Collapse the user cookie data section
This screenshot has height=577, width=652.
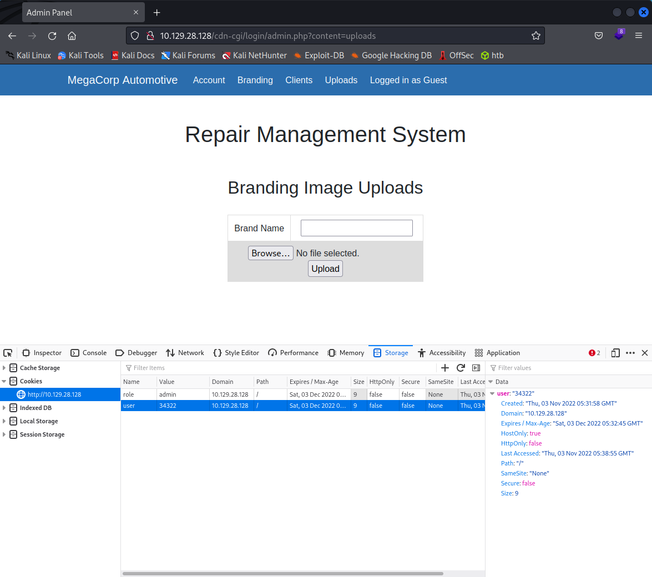(x=492, y=393)
